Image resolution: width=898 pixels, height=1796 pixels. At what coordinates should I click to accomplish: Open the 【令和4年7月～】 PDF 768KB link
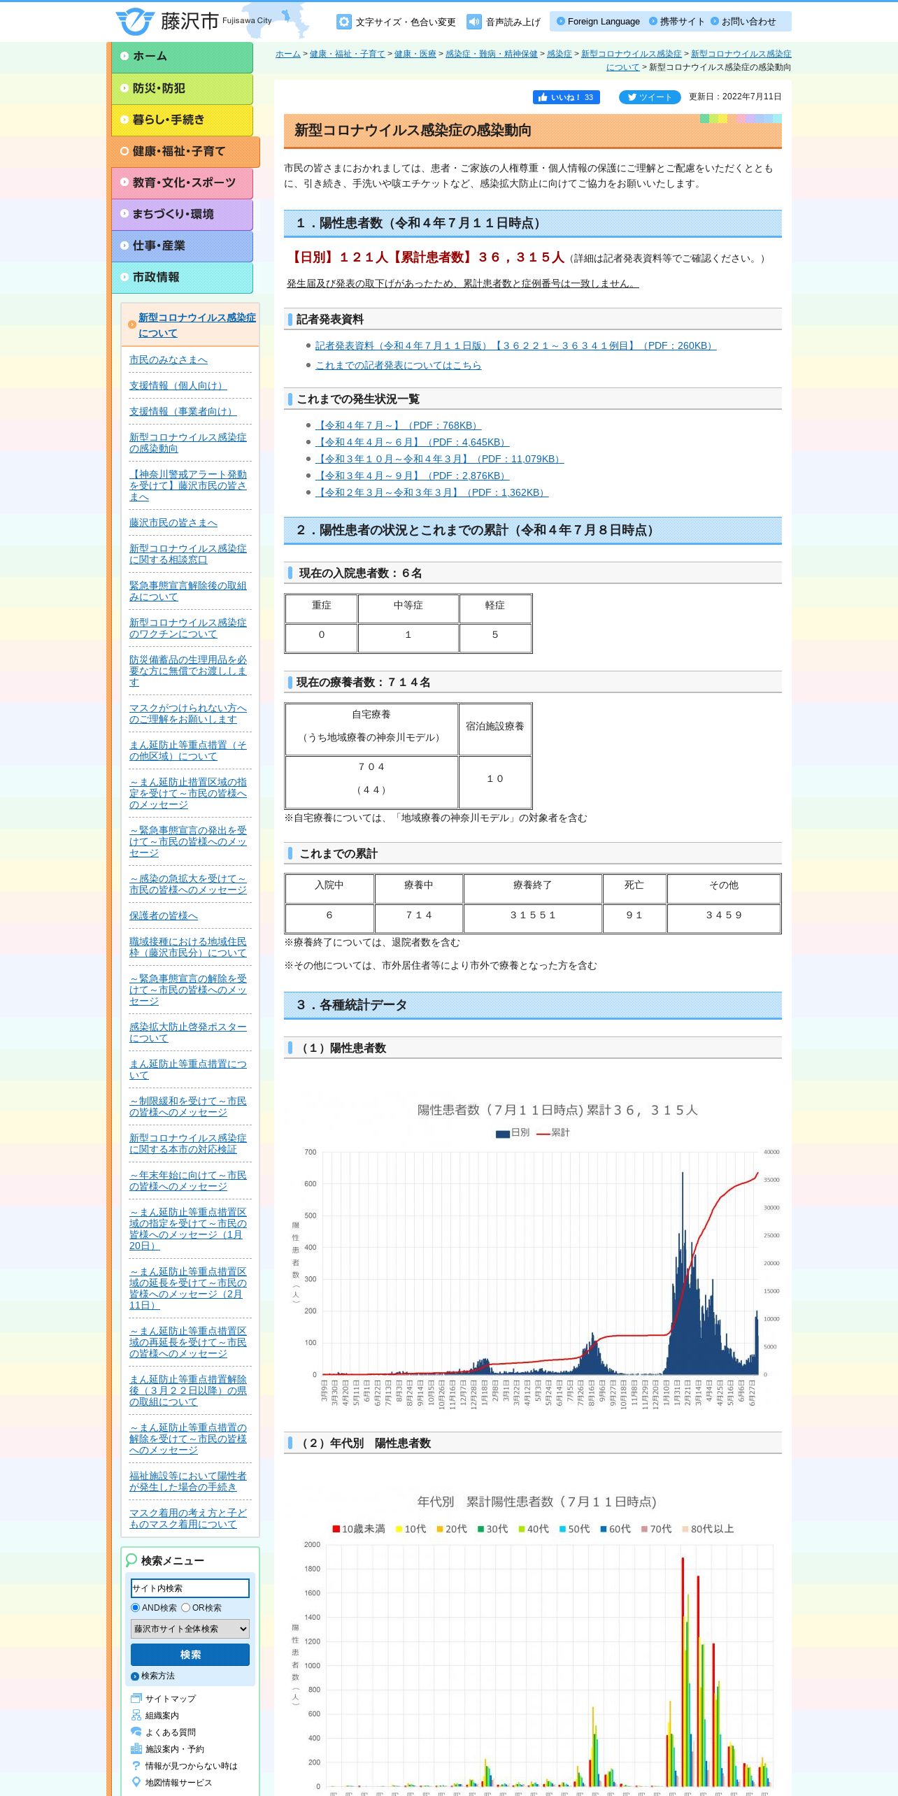[x=399, y=425]
